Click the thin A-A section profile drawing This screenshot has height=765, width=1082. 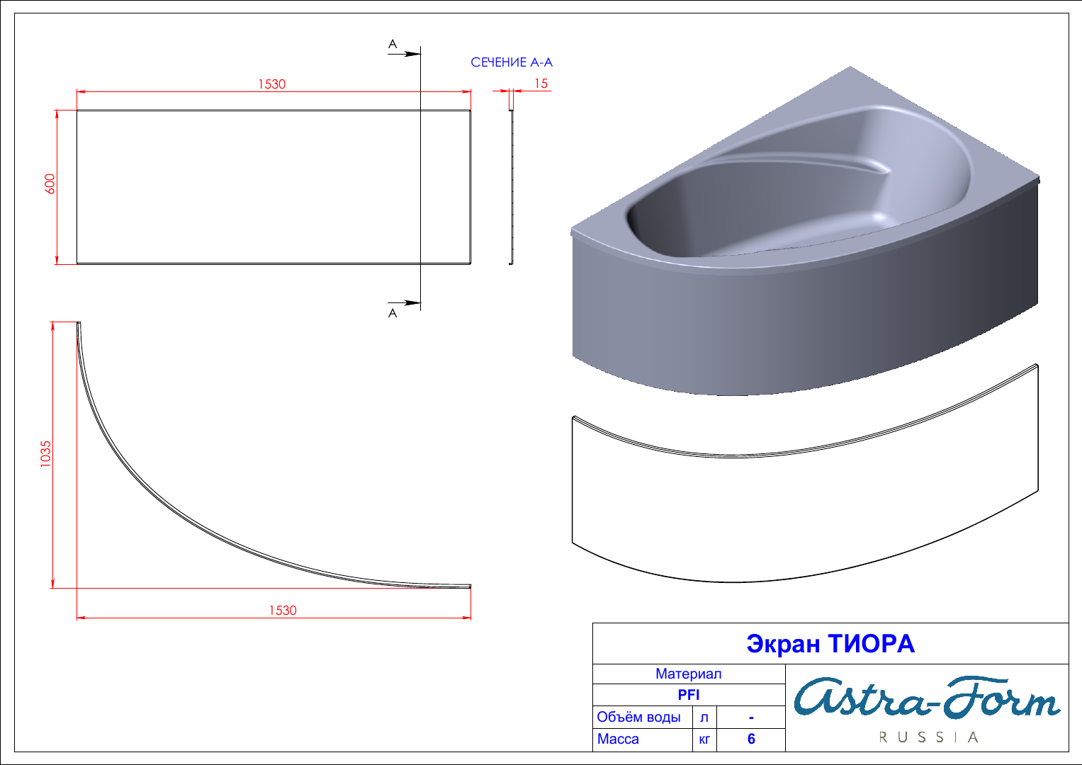pyautogui.click(x=511, y=187)
